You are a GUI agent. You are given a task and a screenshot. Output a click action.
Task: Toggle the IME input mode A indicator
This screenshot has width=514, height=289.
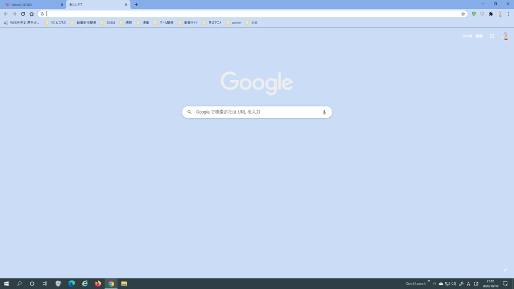click(x=468, y=284)
